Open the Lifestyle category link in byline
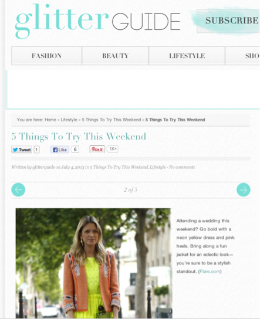 pos(158,167)
